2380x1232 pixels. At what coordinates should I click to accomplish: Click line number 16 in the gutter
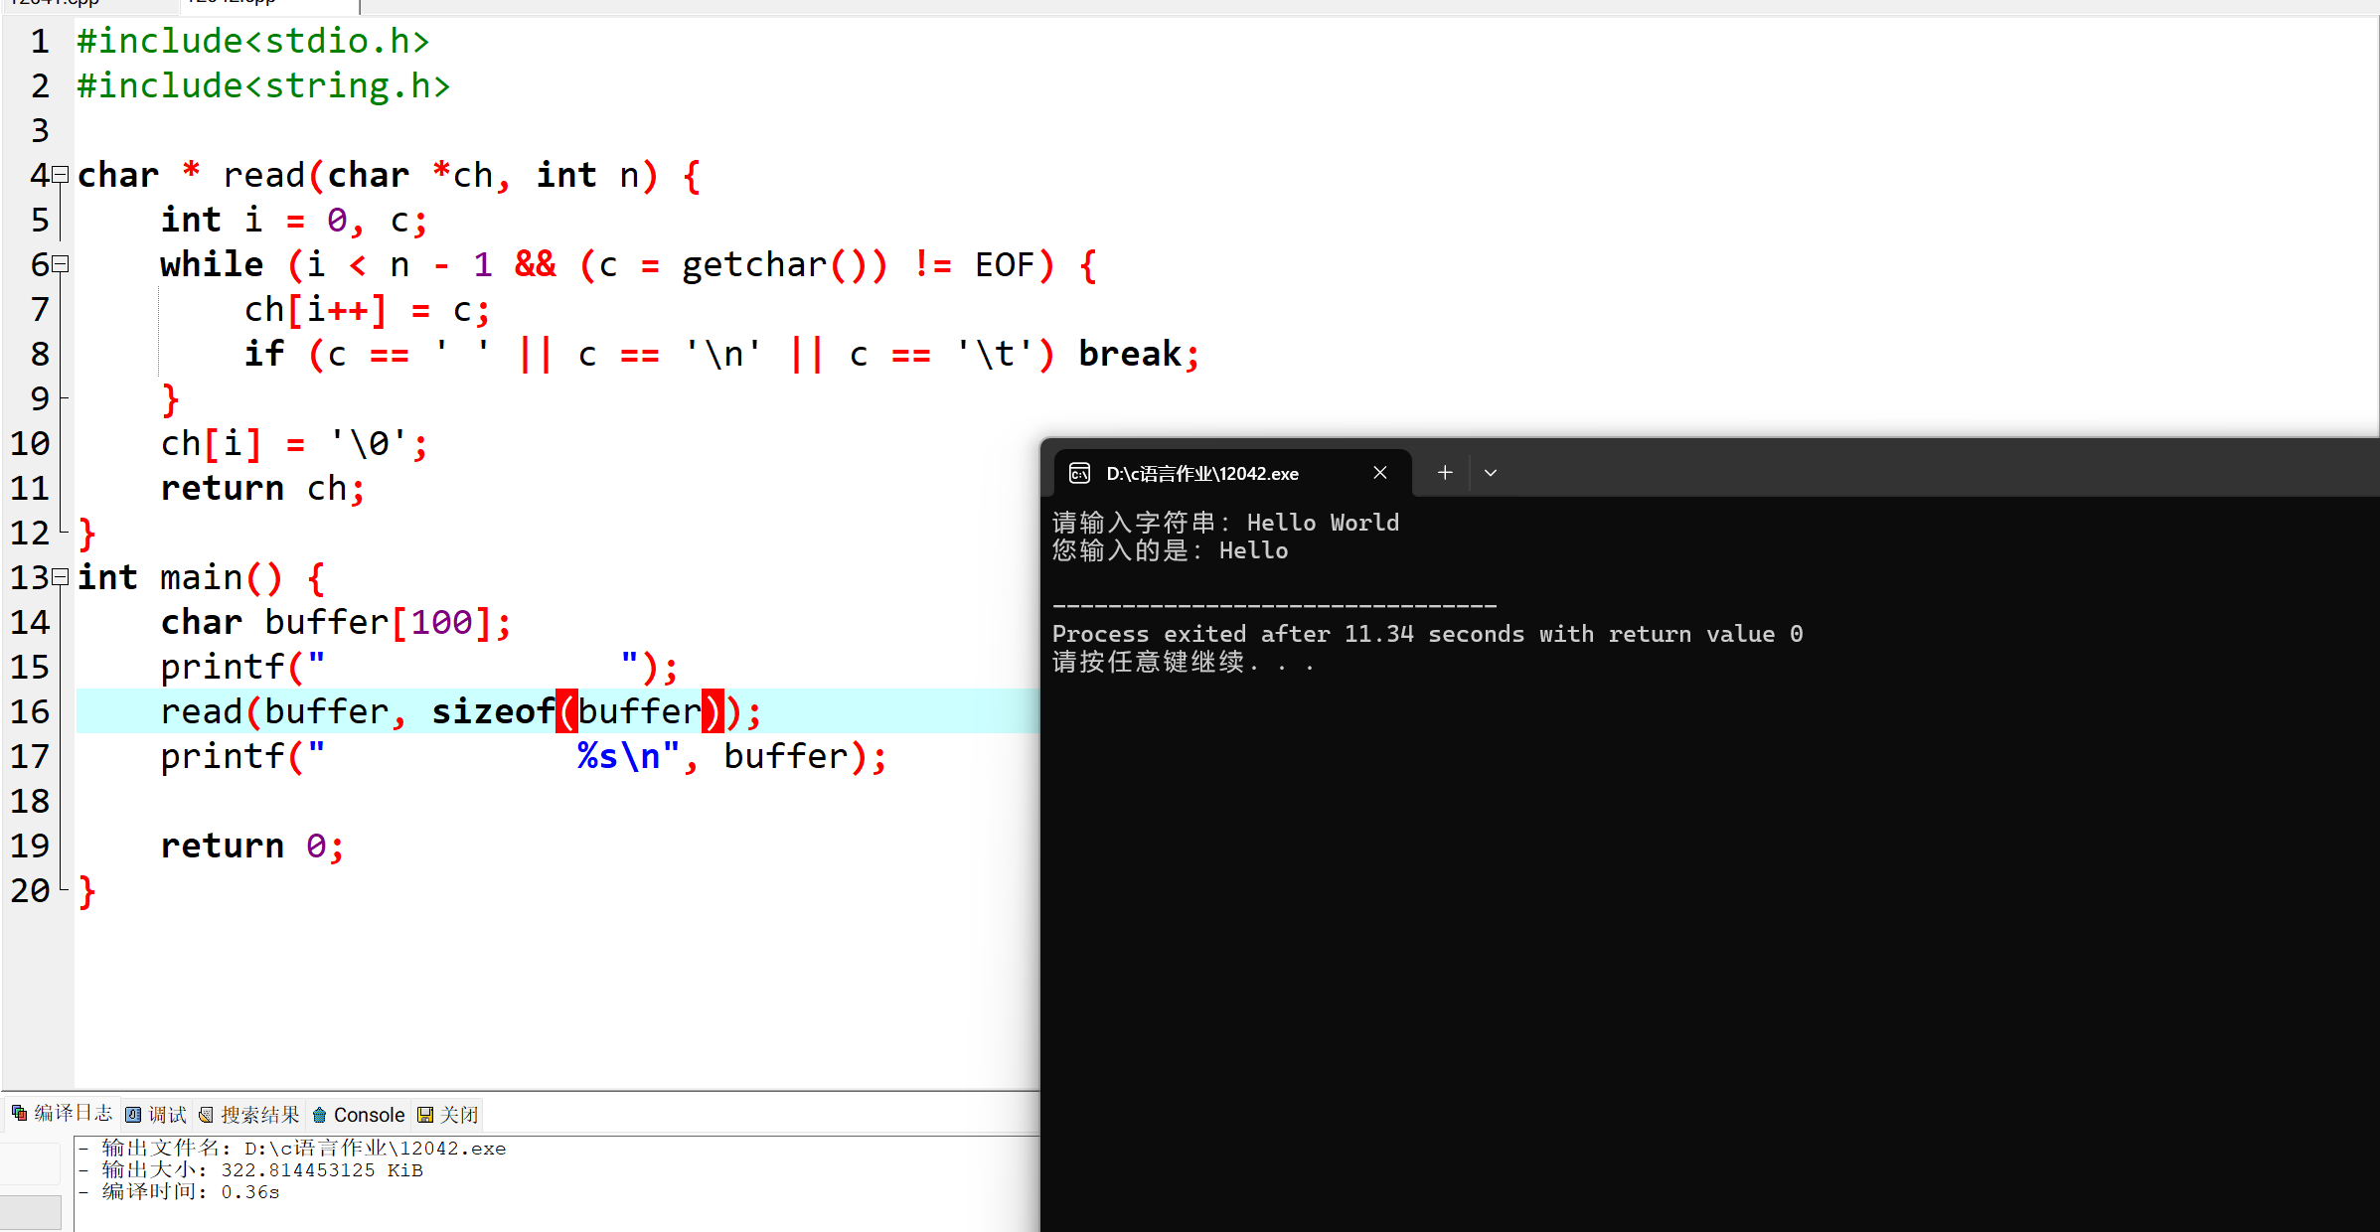(x=30, y=711)
